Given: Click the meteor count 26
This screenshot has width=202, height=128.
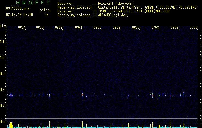Looking at the screenshot, I should pyautogui.click(x=47, y=15).
